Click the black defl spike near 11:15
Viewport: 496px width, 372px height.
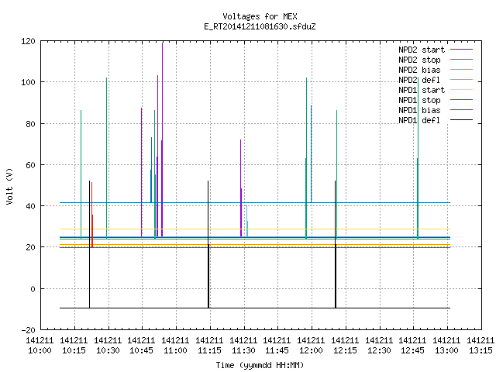tap(208, 244)
